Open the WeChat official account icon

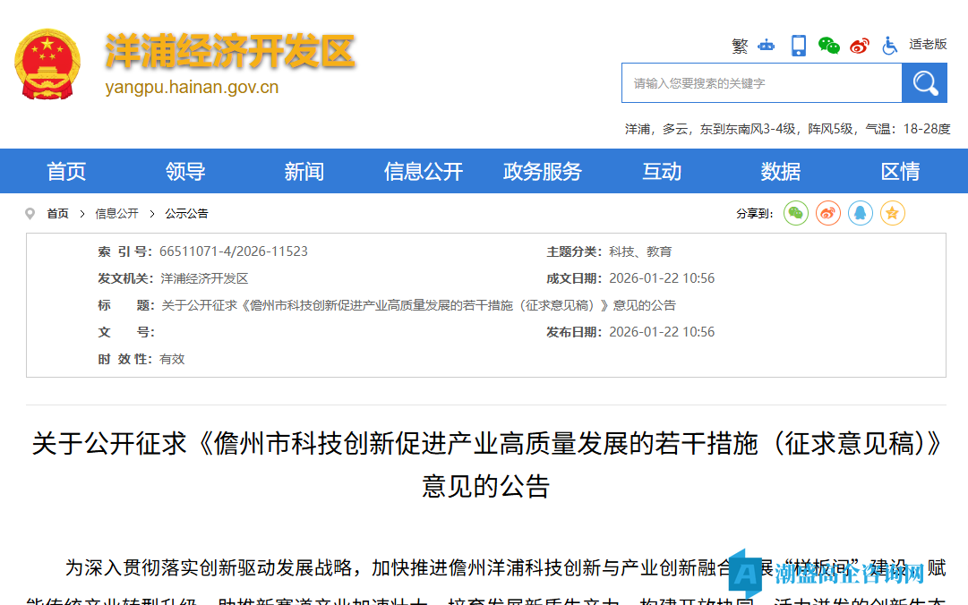click(828, 45)
